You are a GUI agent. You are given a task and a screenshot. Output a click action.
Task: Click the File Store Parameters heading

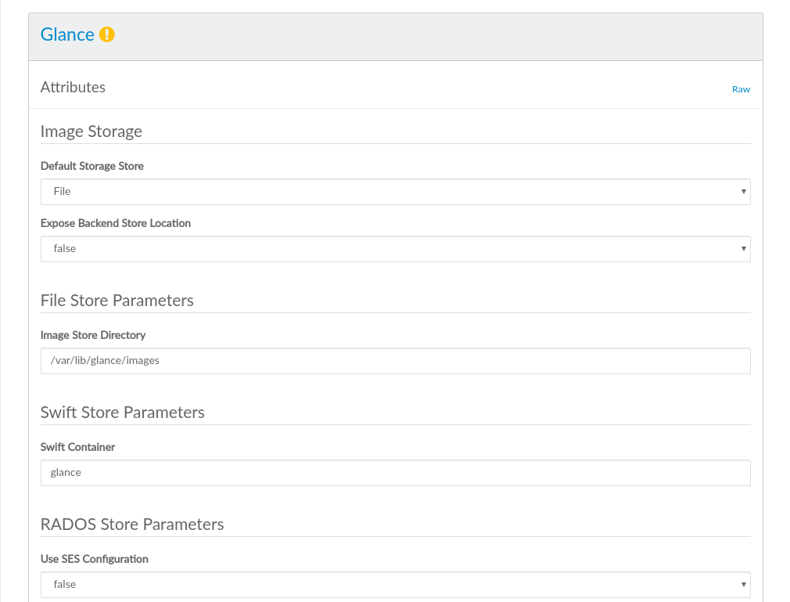(x=117, y=301)
